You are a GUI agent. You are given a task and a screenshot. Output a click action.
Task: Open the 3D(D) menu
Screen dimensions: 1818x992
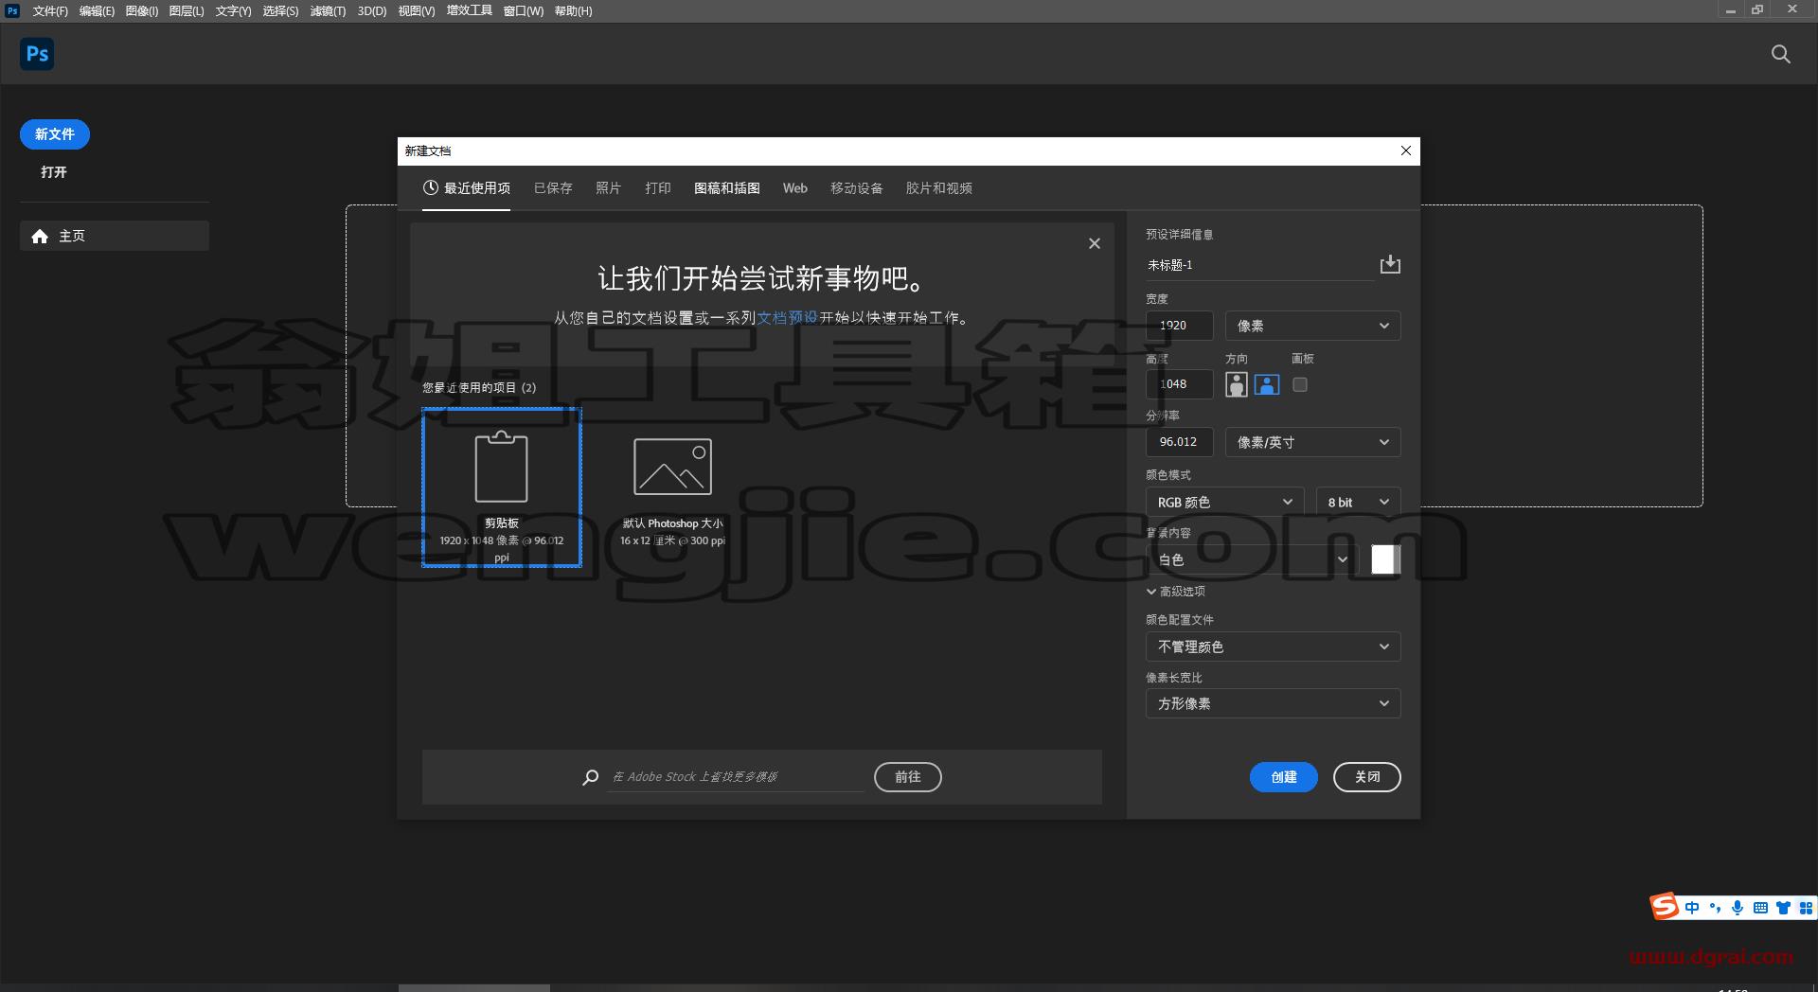pyautogui.click(x=372, y=11)
